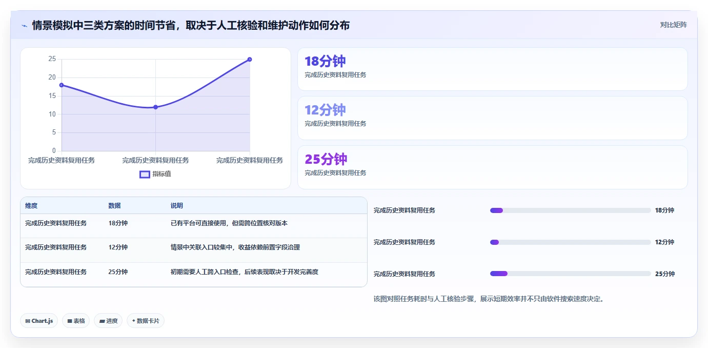Click the progress bar labeled 25分钟
The height and width of the screenshot is (348, 708).
pyautogui.click(x=570, y=274)
